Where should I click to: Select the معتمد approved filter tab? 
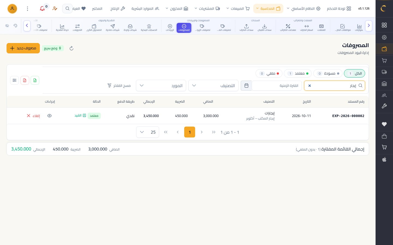point(298,73)
